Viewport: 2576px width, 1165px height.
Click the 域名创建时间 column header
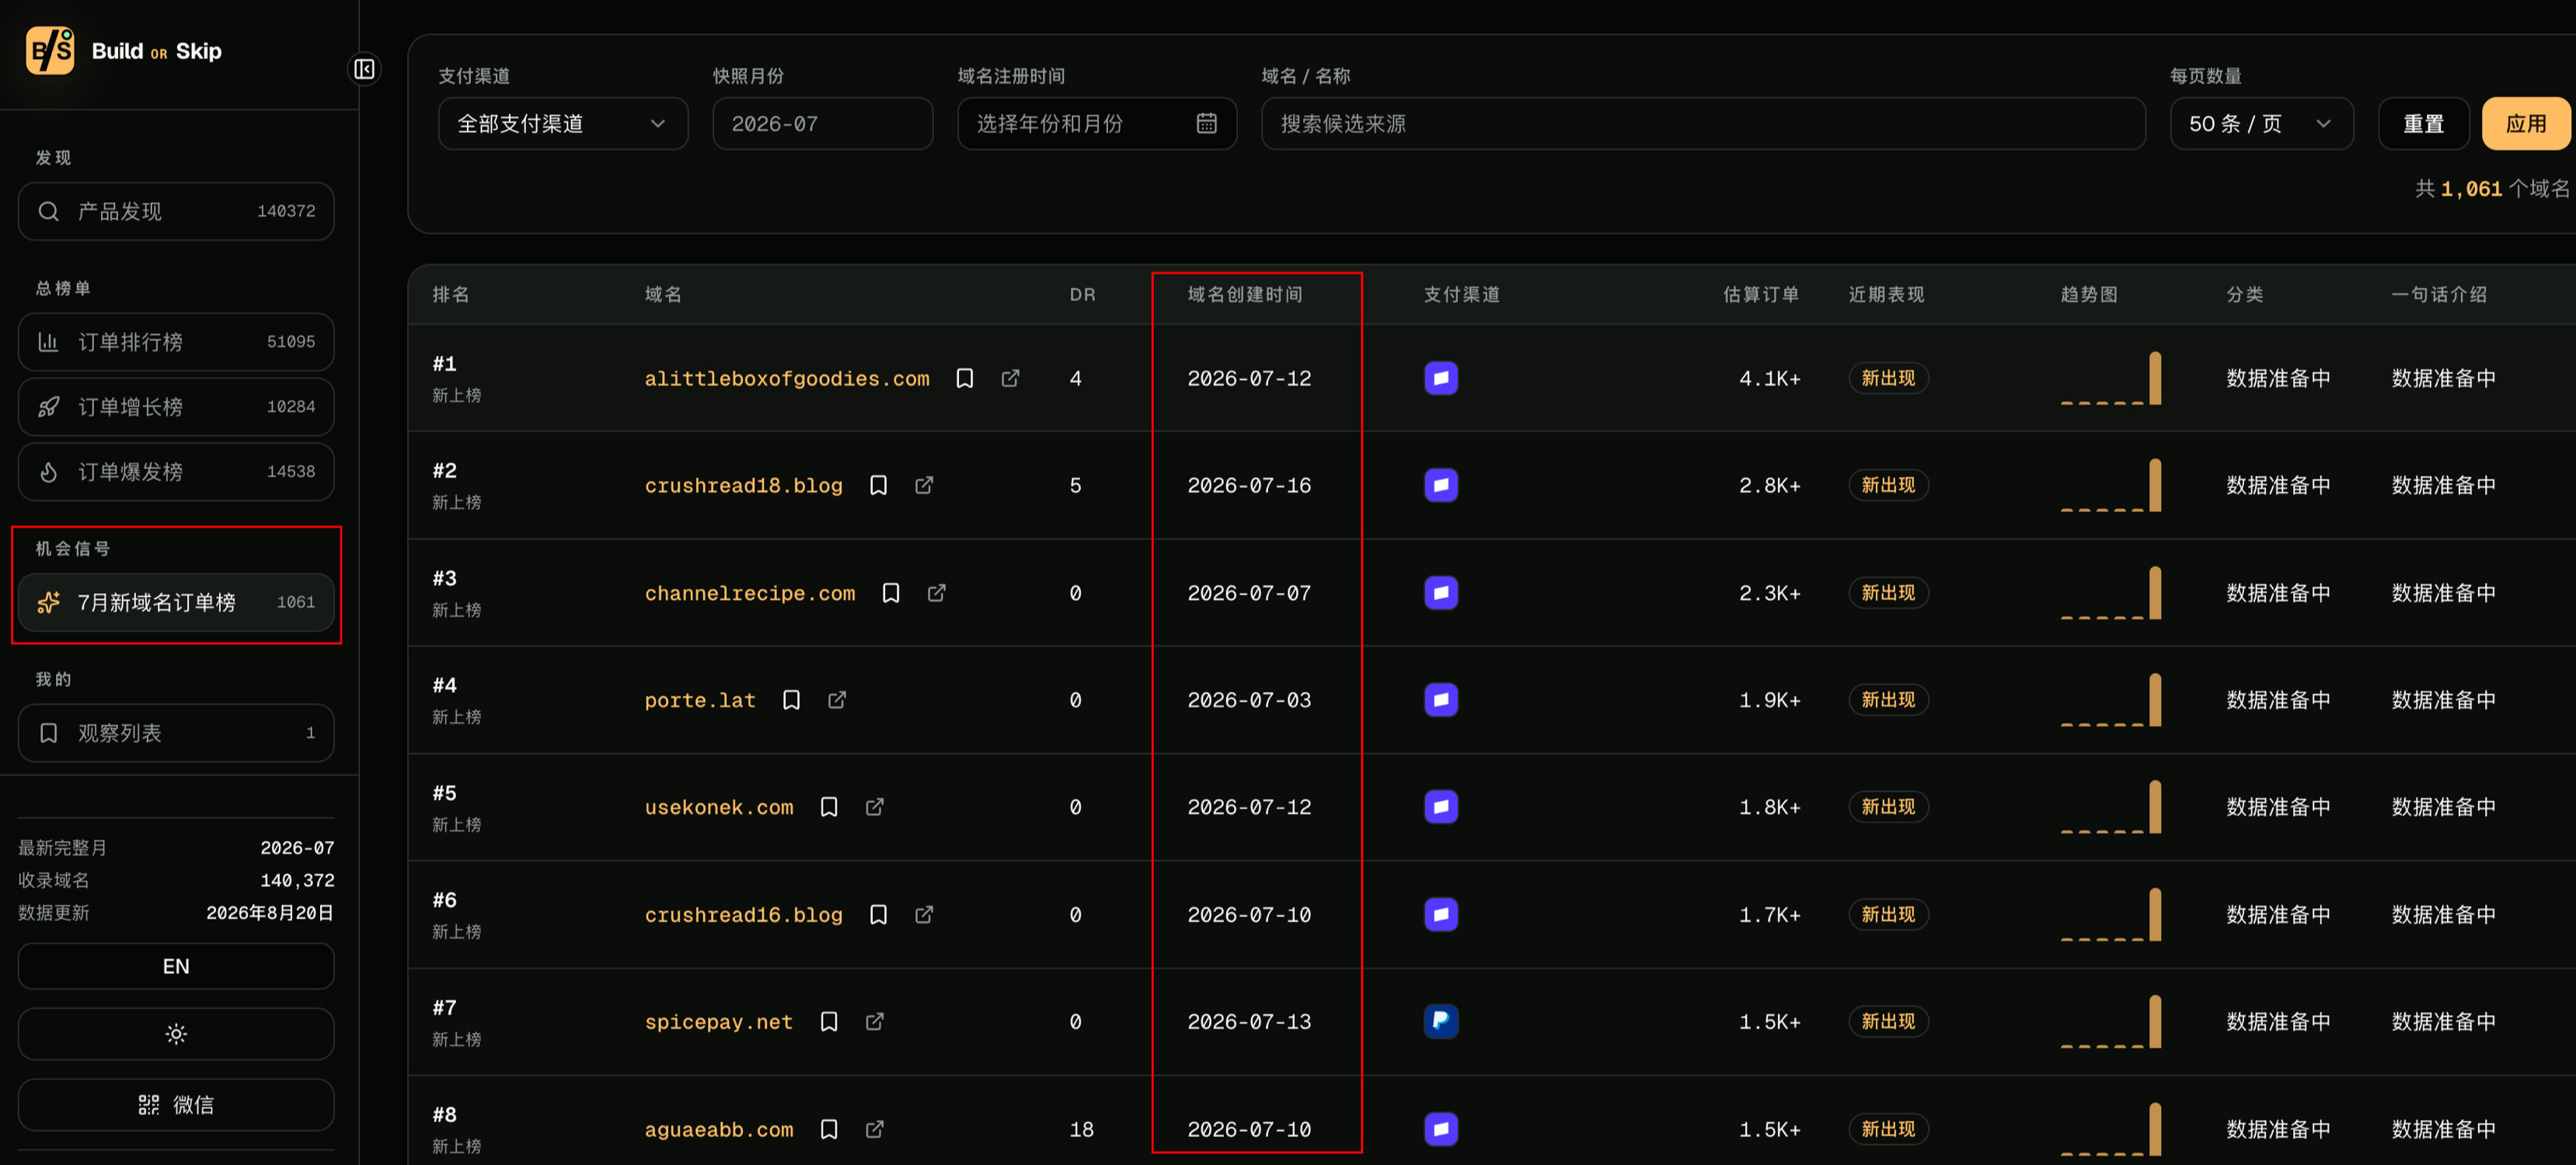pos(1245,294)
